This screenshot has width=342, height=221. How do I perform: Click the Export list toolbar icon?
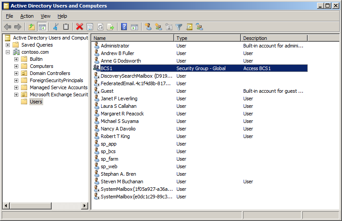[110, 27]
